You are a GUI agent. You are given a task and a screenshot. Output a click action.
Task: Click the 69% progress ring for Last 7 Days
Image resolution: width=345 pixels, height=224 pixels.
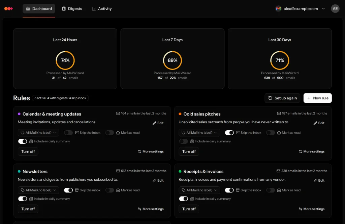pyautogui.click(x=172, y=60)
